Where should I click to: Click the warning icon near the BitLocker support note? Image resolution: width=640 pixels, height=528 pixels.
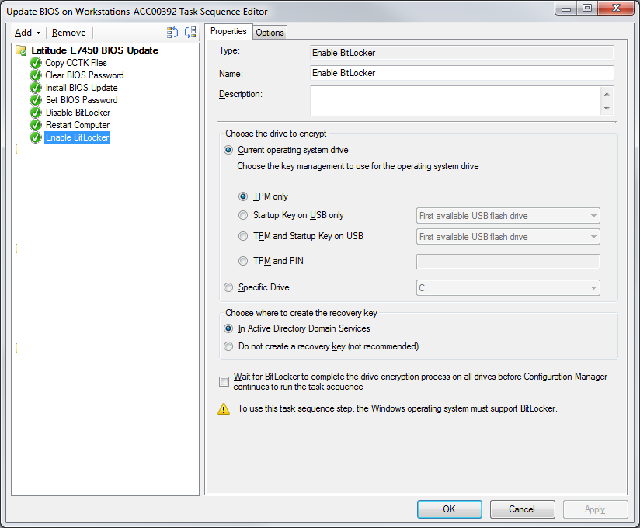point(224,408)
